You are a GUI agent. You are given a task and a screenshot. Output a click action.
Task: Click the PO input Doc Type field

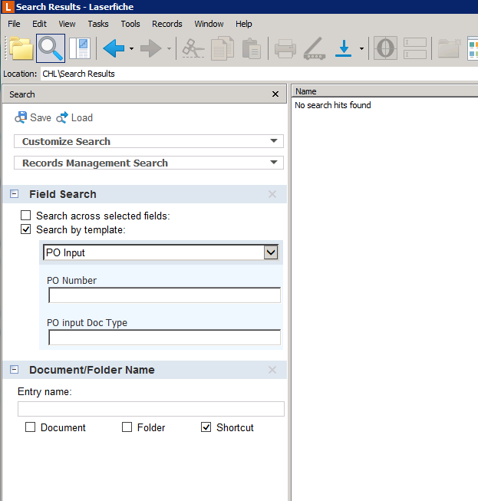[x=164, y=338]
